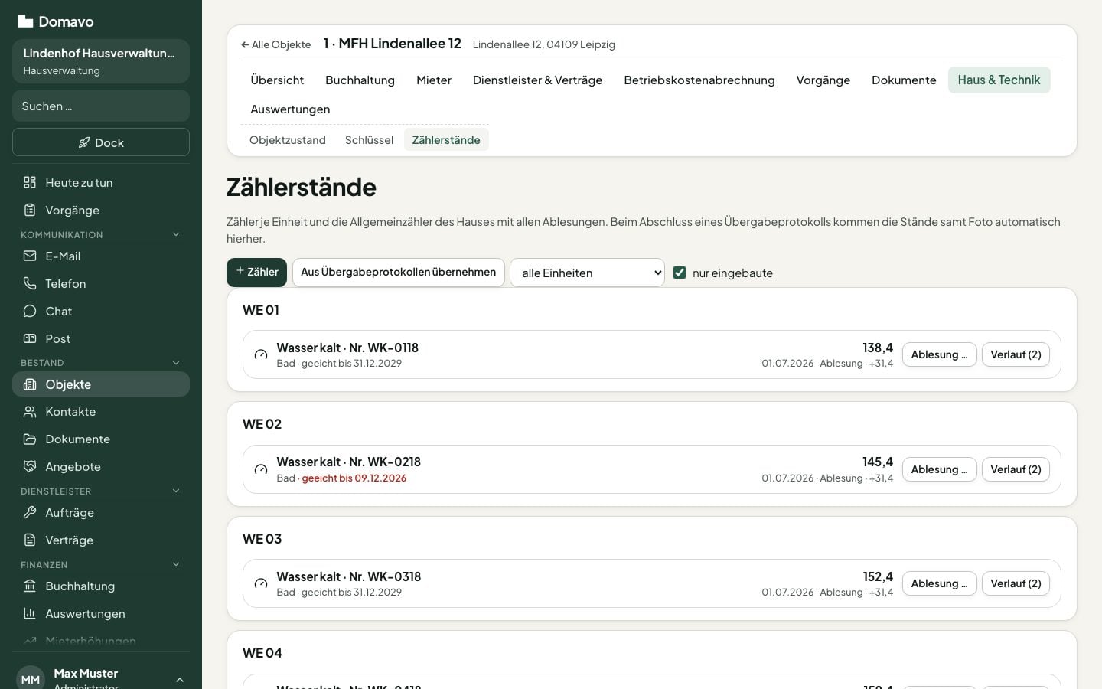Collapse the Kommunikation sidebar section

pyautogui.click(x=176, y=234)
